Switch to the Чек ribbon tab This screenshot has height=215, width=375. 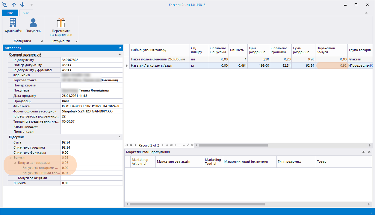[26, 13]
